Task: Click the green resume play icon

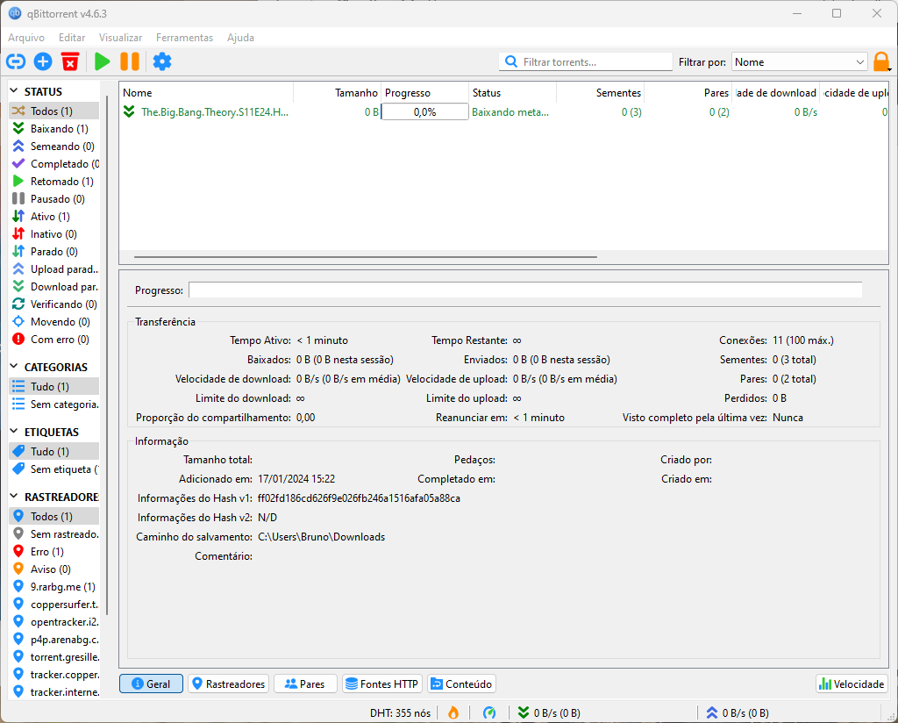Action: point(103,61)
